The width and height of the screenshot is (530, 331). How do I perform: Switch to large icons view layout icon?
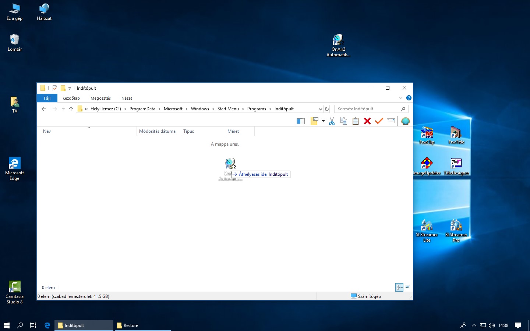click(x=407, y=287)
